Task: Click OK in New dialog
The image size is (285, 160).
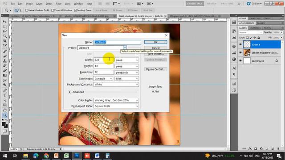Action: pyautogui.click(x=155, y=42)
